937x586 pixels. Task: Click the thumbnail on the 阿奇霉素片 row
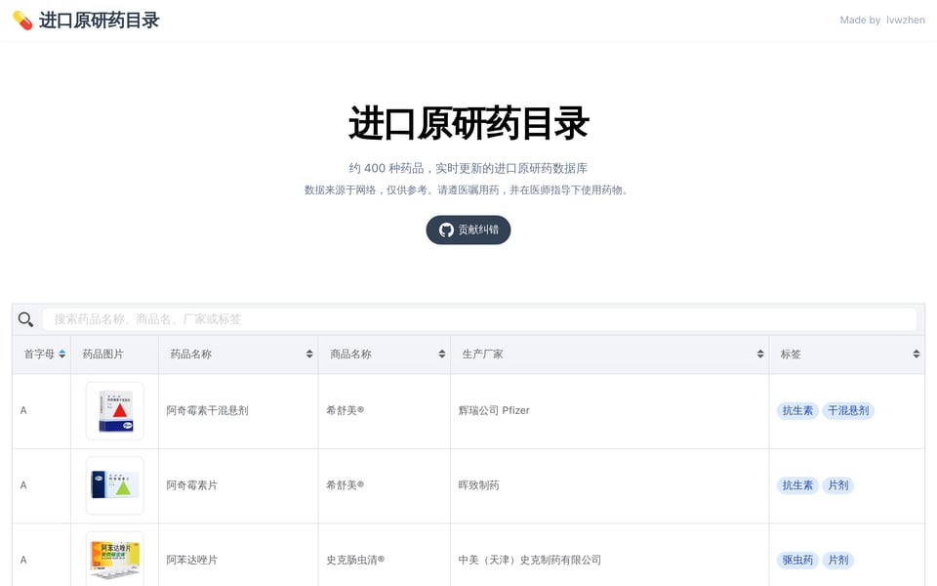(113, 485)
